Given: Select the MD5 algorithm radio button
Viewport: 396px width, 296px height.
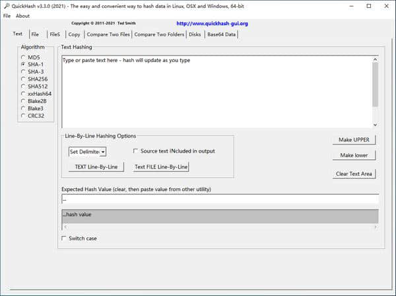Looking at the screenshot, I should click(x=24, y=57).
